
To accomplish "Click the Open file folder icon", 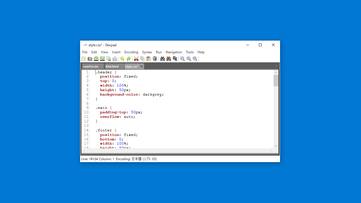I will point(90,59).
